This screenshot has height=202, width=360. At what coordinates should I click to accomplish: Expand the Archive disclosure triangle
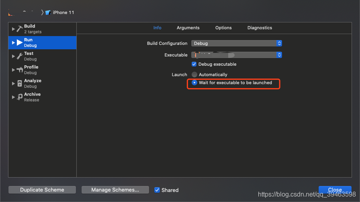pyautogui.click(x=13, y=97)
